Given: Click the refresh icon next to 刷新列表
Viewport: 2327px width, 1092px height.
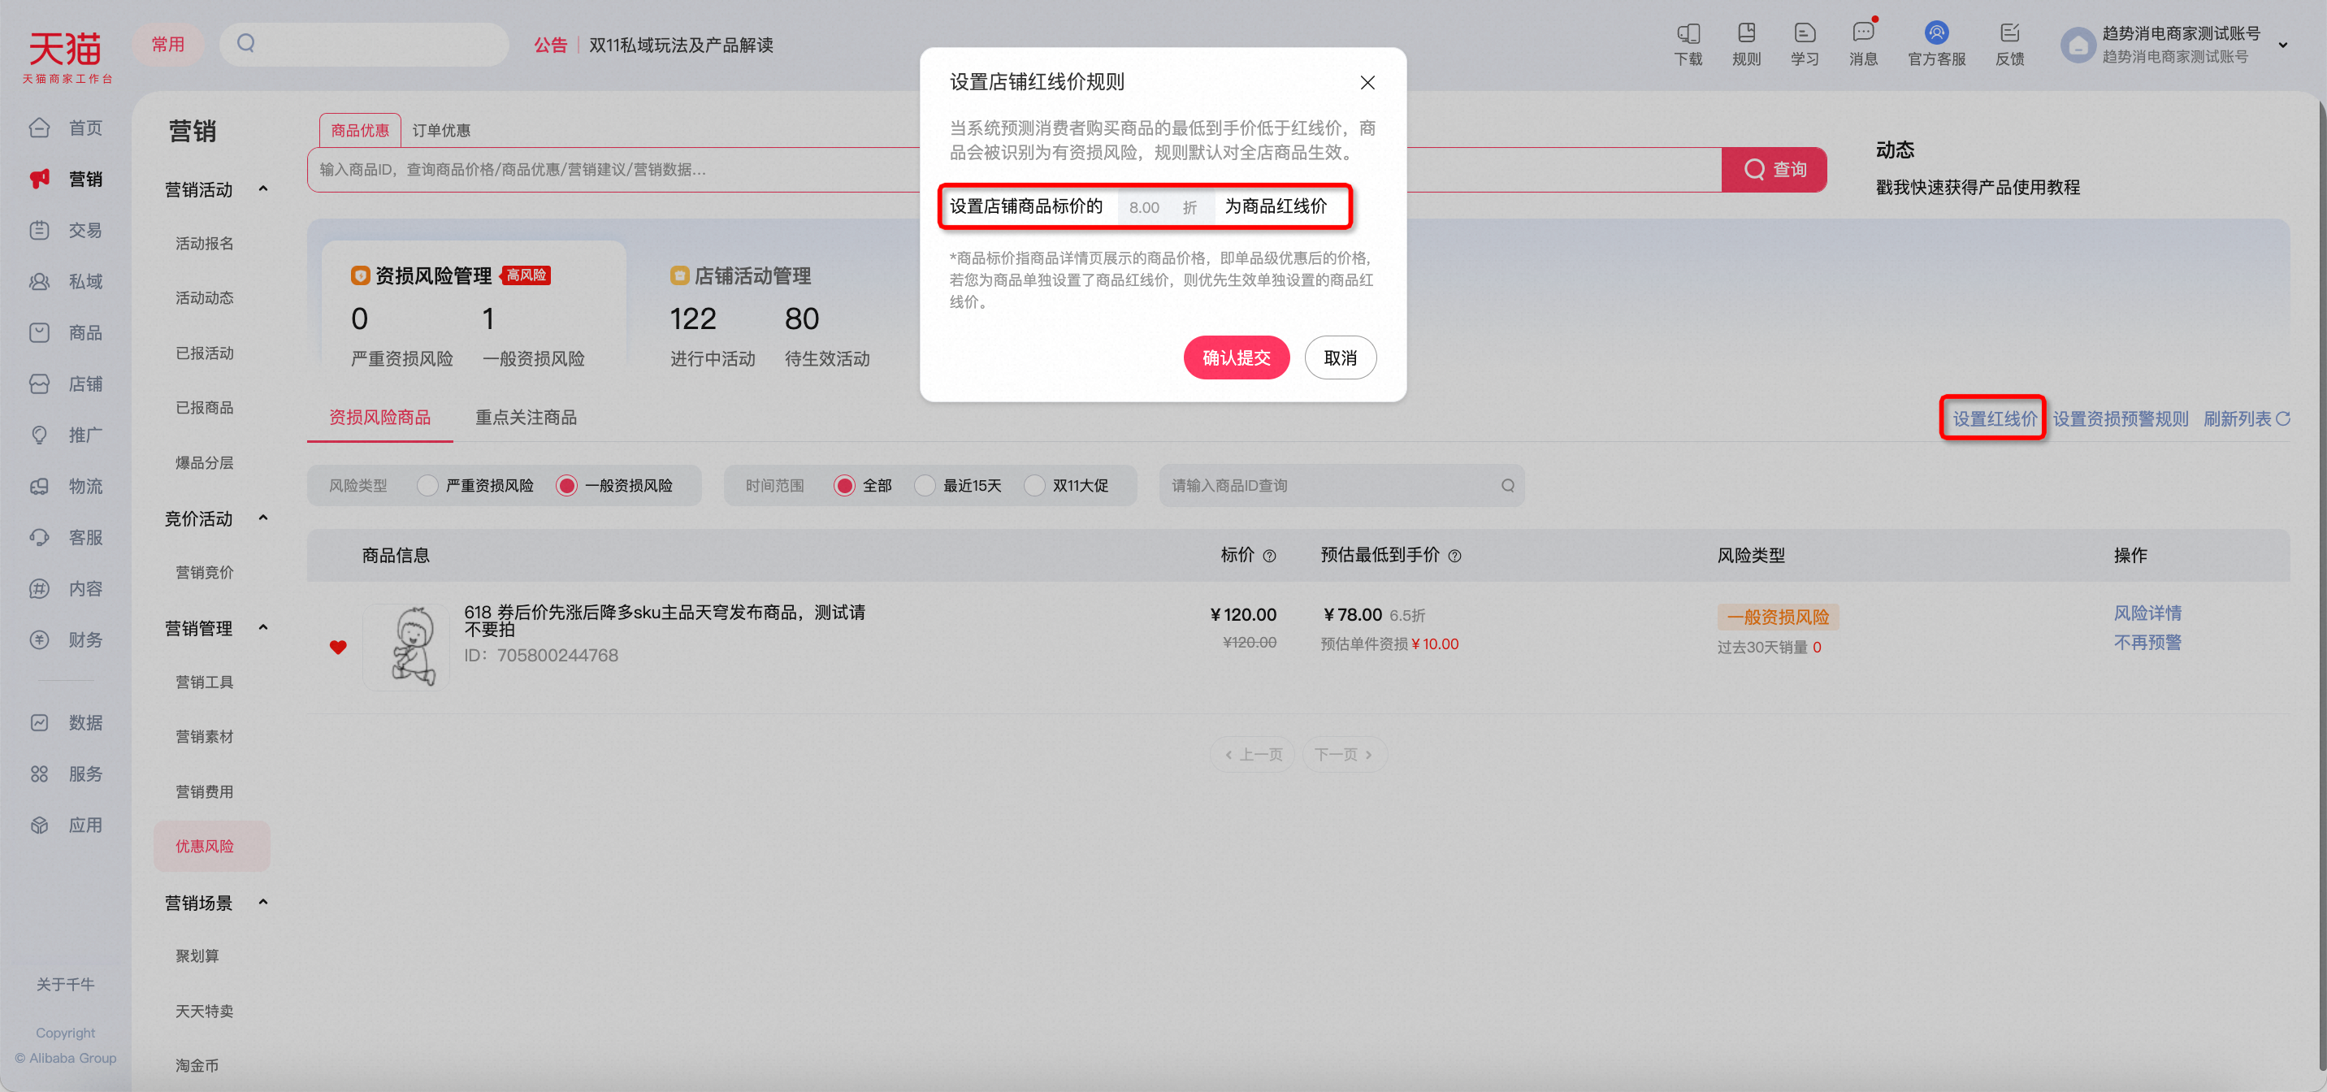Looking at the screenshot, I should (x=2283, y=419).
